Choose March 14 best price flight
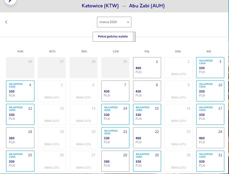The image size is (229, 174). [115, 114]
